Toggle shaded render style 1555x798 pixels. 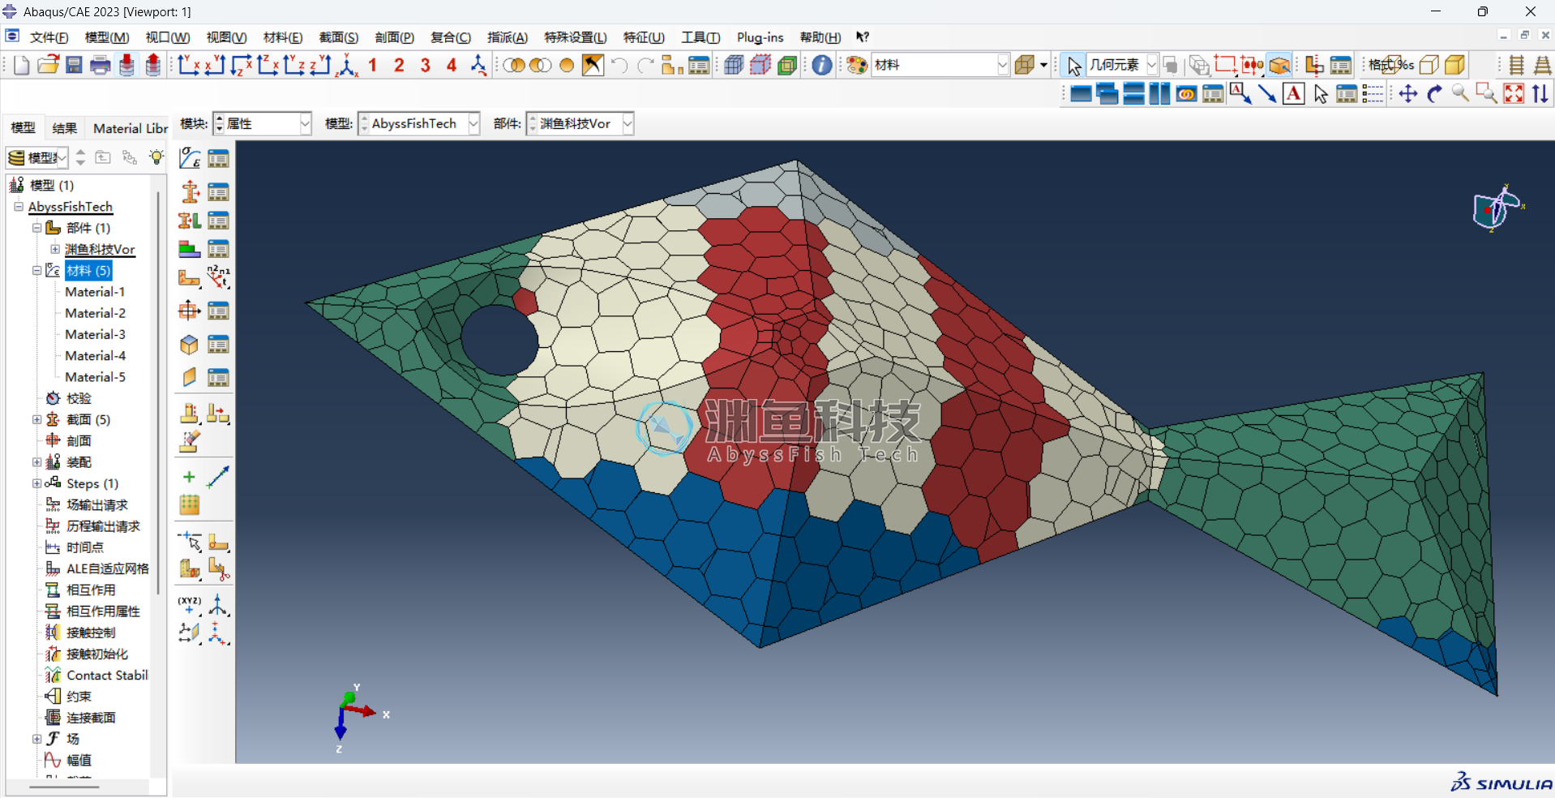(1455, 65)
